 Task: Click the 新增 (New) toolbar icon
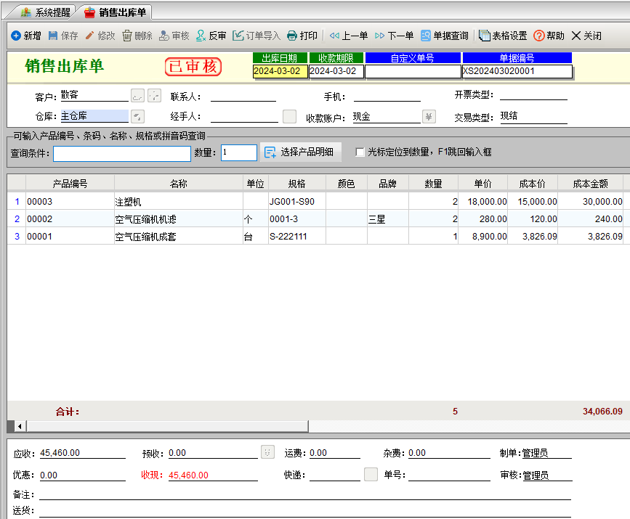click(x=16, y=36)
